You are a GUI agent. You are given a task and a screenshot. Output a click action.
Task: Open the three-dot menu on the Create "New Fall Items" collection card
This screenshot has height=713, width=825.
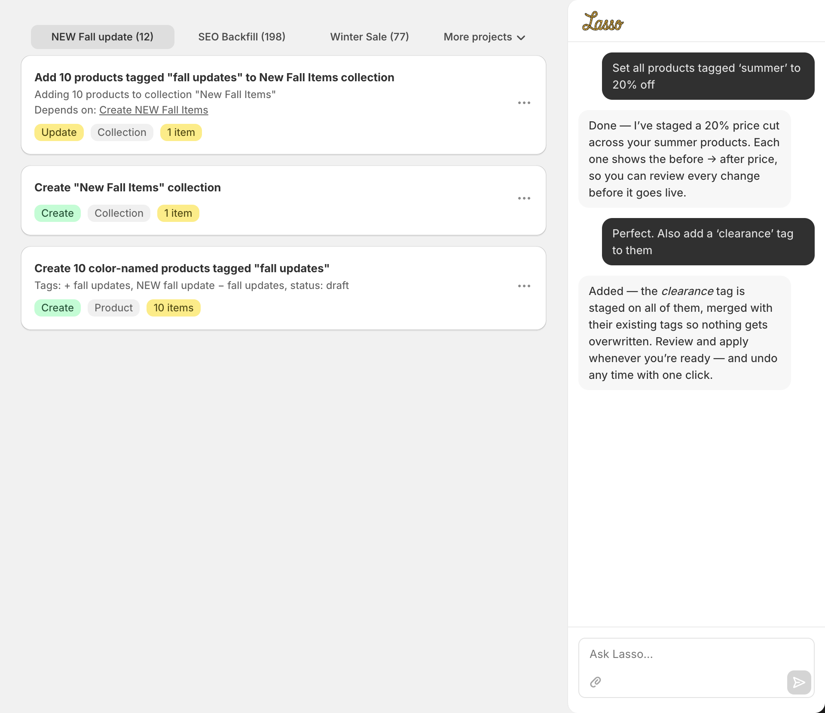pyautogui.click(x=524, y=198)
